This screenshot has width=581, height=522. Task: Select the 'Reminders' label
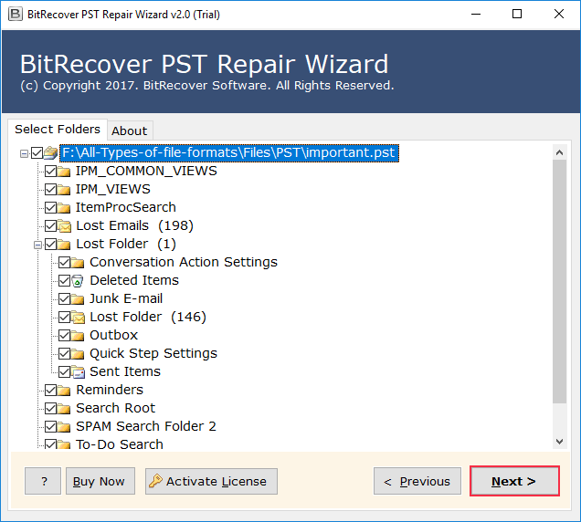coord(110,390)
